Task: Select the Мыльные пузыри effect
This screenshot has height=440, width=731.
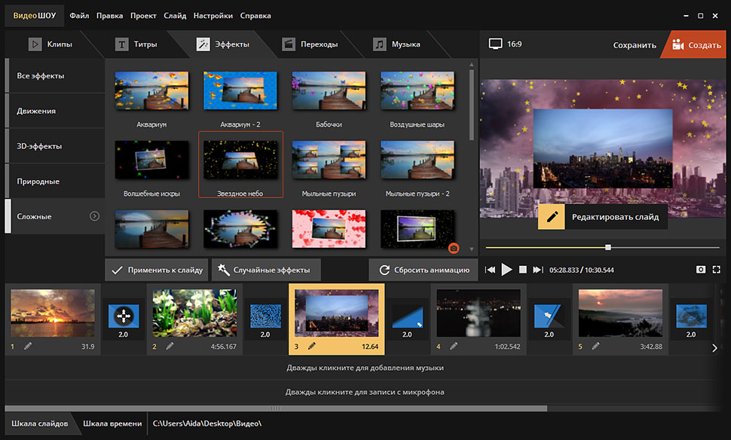Action: click(329, 160)
